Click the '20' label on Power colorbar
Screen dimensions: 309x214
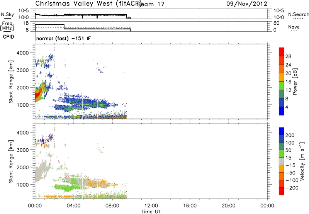point(288,73)
